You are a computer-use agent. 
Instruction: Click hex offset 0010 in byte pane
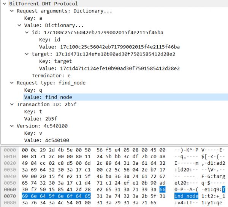click(x=10, y=157)
